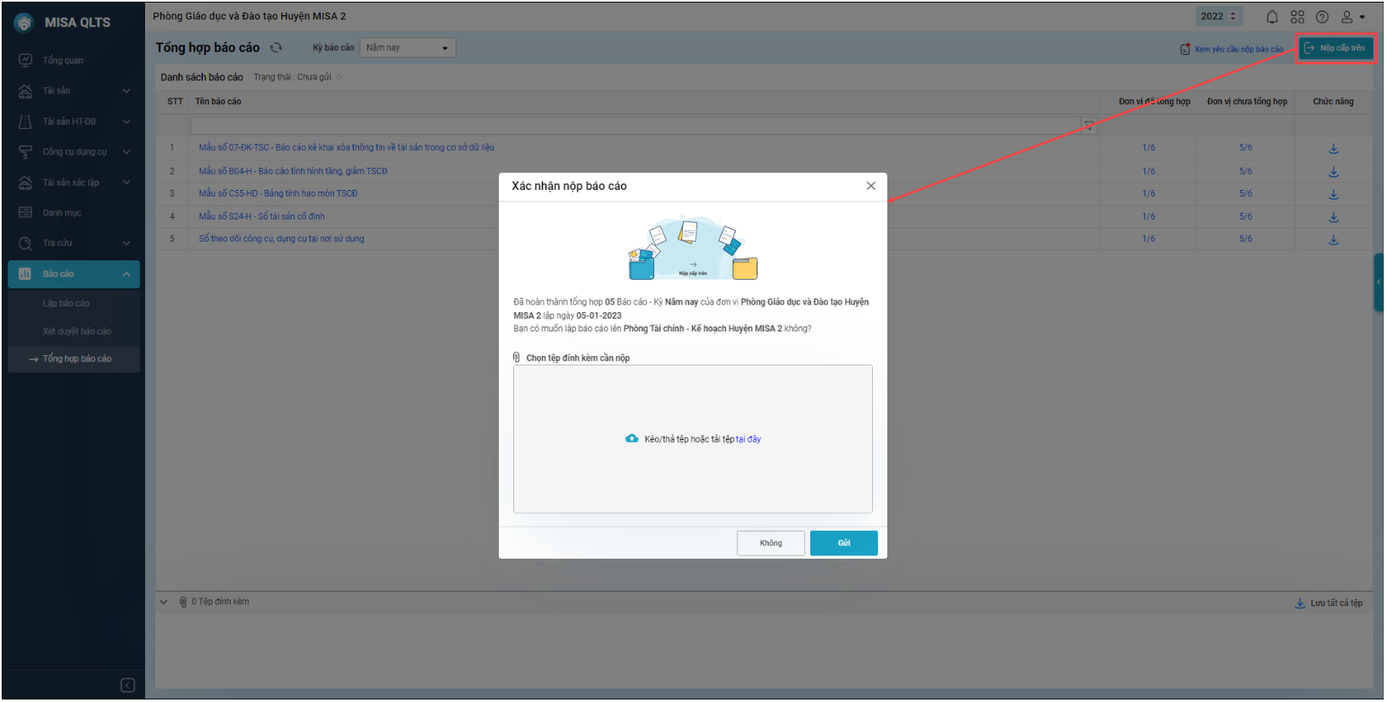Image resolution: width=1387 pixels, height=702 pixels.
Task: Open the user account dropdown
Action: pos(1353,17)
